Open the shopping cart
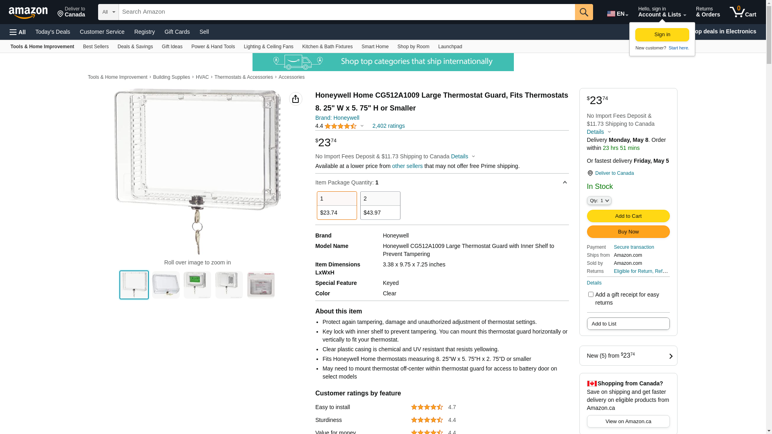The image size is (772, 434). click(x=743, y=12)
